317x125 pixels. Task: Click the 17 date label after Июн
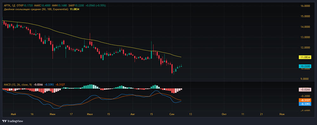click(71, 114)
